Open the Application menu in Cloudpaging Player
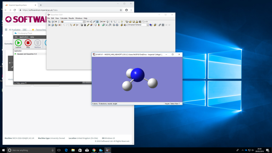272x153 pixels. click(24, 37)
